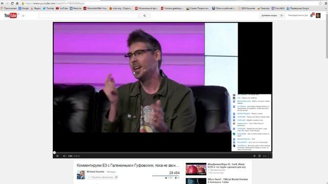Click the video title Комментируем E3
The width and height of the screenshot is (328, 184).
pos(128,166)
